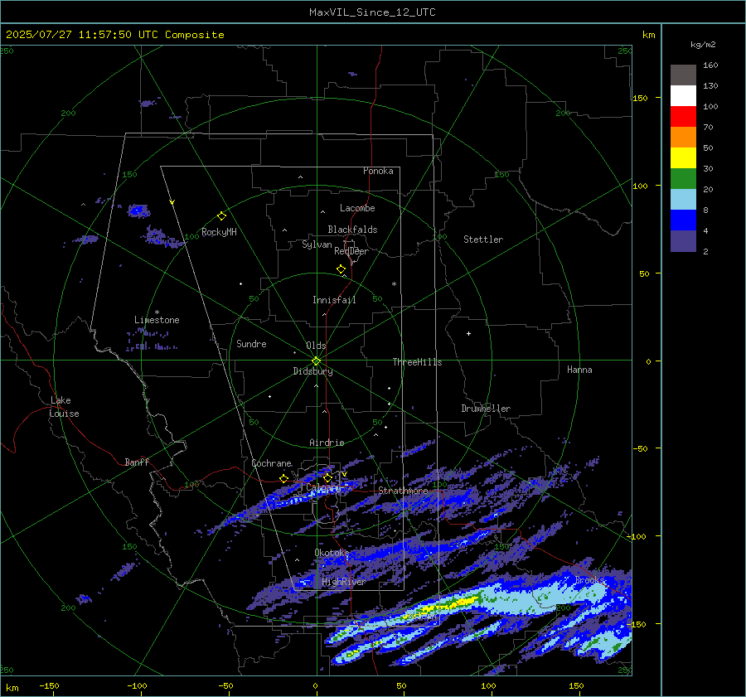746x697 pixels.
Task: Click the Didsbury city label
Action: (x=313, y=371)
